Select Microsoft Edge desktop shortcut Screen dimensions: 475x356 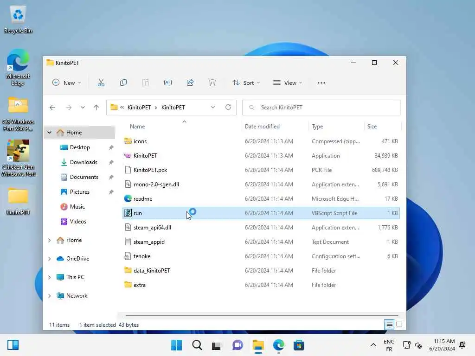pyautogui.click(x=18, y=67)
